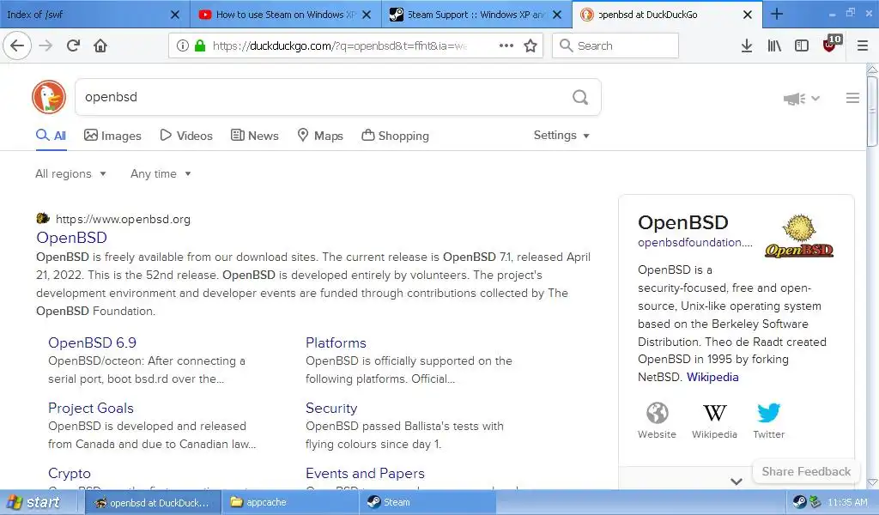The image size is (879, 515).
Task: Open the OpenBSD 6.9 sitelink
Action: click(93, 343)
